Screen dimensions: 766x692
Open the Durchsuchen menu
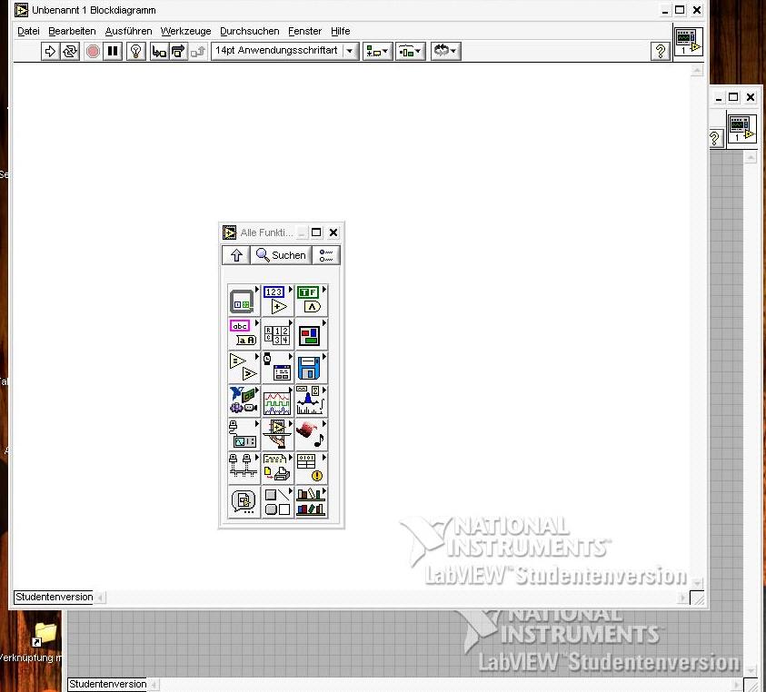pyautogui.click(x=250, y=31)
